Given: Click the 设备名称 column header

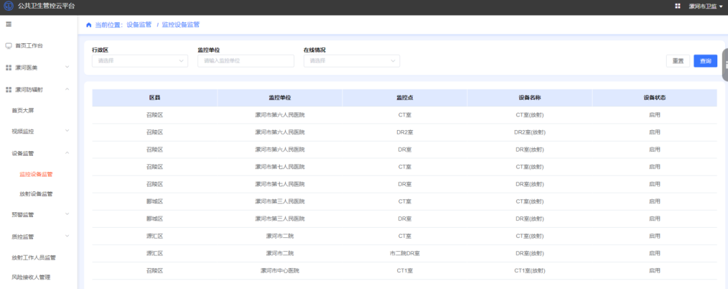Looking at the screenshot, I should point(529,98).
